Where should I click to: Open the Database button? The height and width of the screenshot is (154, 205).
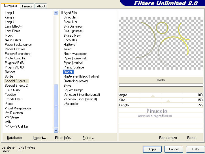(x=14, y=138)
